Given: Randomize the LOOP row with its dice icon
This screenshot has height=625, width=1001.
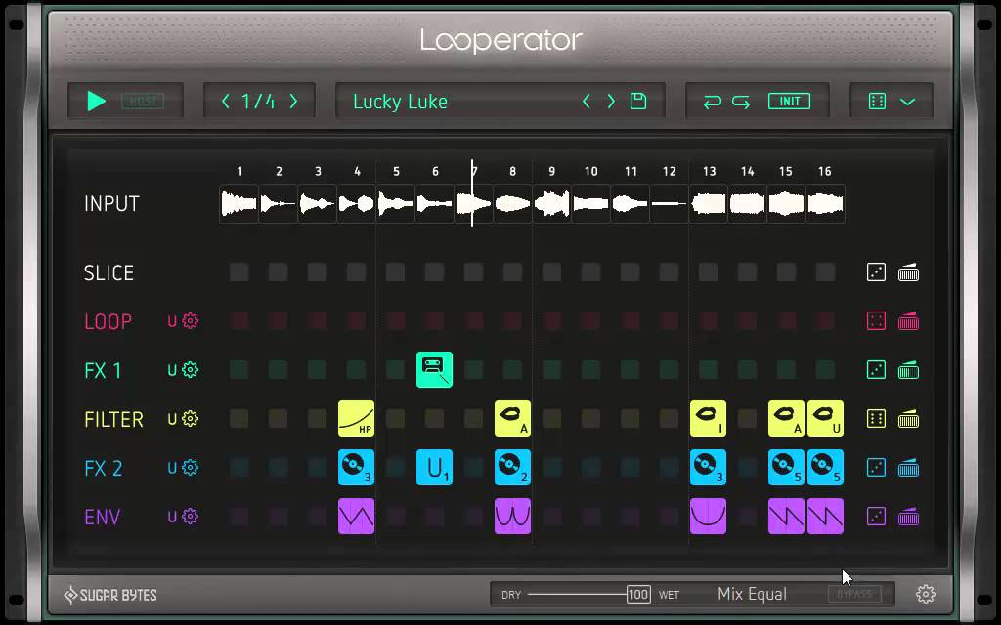Looking at the screenshot, I should [876, 321].
